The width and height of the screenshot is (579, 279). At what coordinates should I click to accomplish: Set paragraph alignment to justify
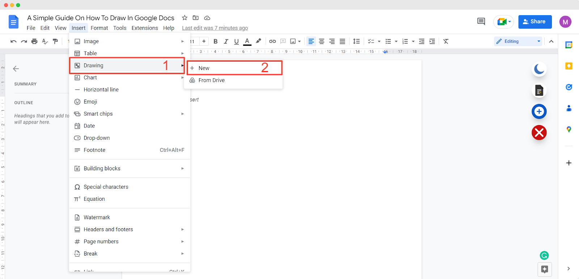click(x=342, y=41)
